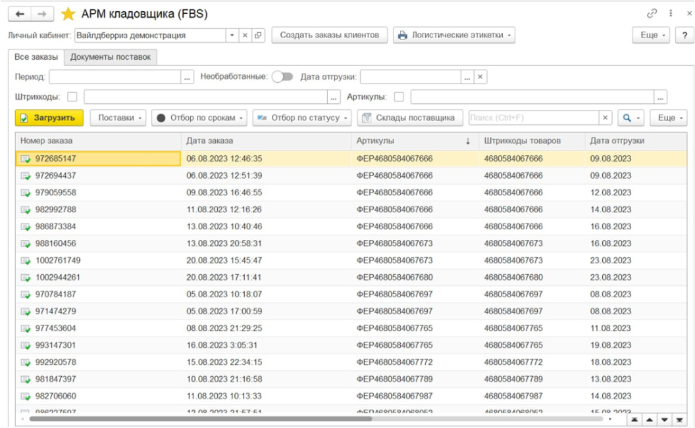Toggle the Необработанные switch
This screenshot has width=695, height=428.
282,77
